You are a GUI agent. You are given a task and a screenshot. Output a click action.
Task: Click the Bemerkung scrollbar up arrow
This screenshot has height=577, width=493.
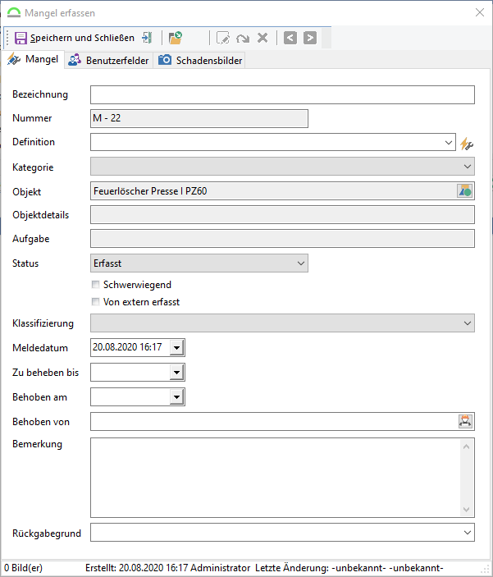(x=466, y=446)
